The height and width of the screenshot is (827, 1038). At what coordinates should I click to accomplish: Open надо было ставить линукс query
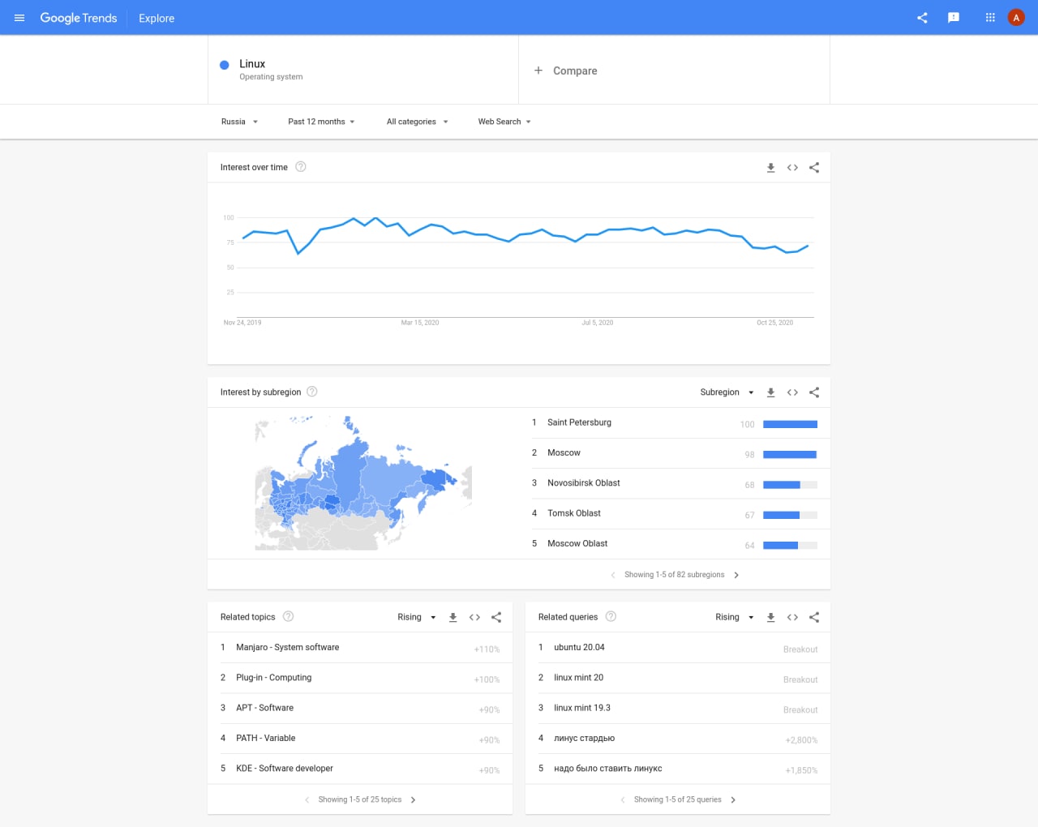(x=678, y=769)
